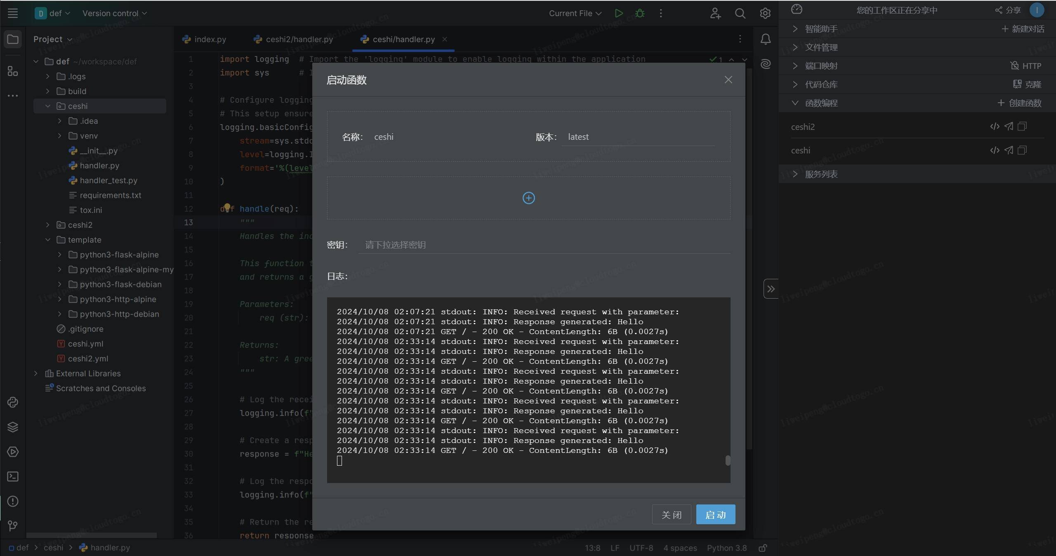Click the add collaborator user icon
The width and height of the screenshot is (1056, 556).
pyautogui.click(x=715, y=13)
